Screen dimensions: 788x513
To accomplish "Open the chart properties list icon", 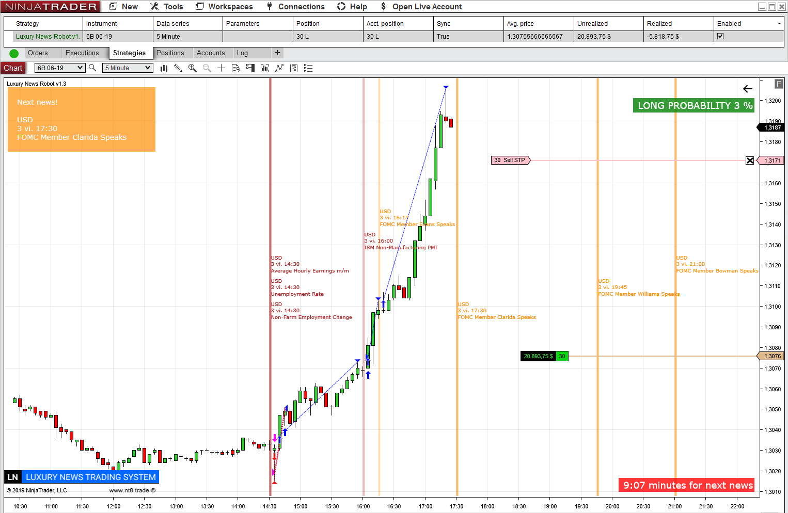I will click(308, 68).
